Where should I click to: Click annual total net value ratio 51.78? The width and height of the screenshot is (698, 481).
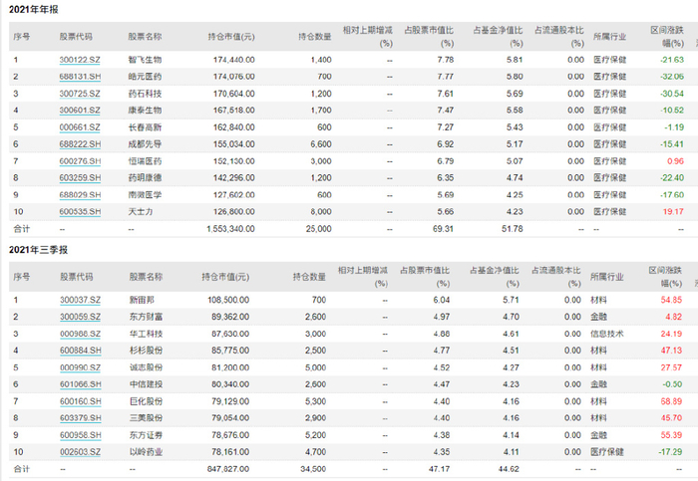click(x=512, y=229)
